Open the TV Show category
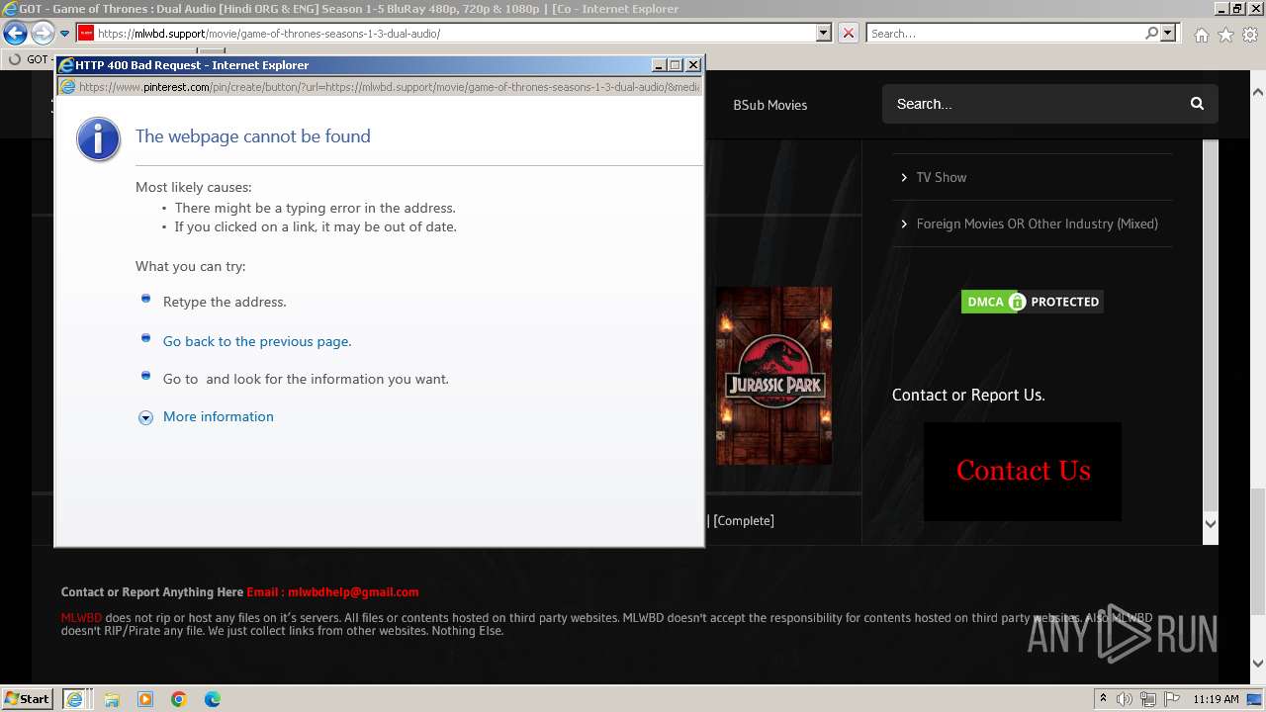1266x712 pixels. (x=941, y=177)
